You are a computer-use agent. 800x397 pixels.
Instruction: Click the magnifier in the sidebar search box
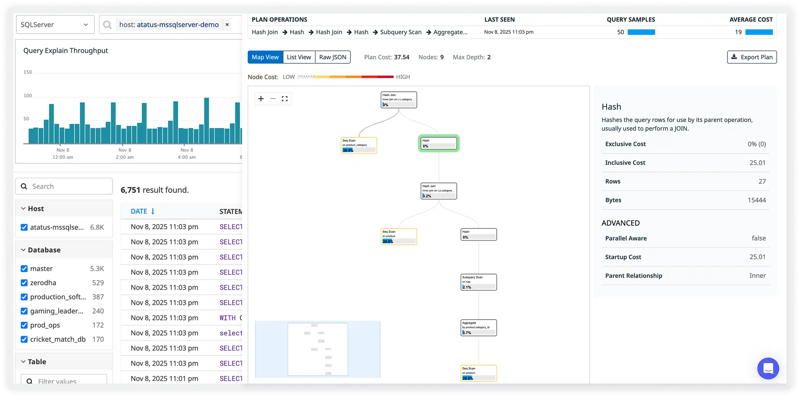pyautogui.click(x=24, y=186)
